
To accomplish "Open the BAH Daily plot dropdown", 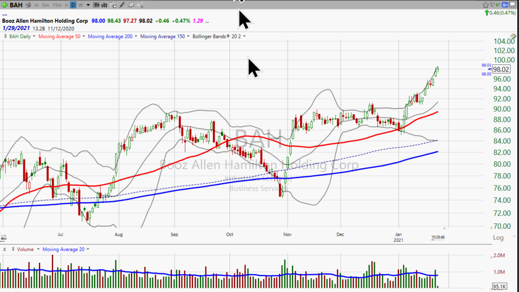I will [34, 36].
